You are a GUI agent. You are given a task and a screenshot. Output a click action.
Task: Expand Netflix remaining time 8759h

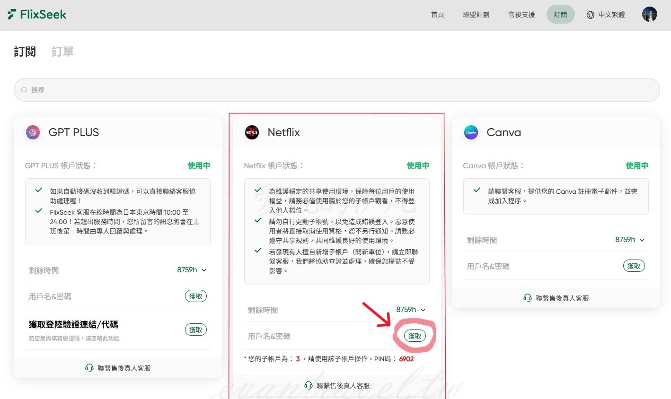[411, 310]
